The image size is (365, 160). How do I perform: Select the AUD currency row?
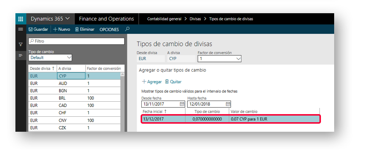point(75,83)
